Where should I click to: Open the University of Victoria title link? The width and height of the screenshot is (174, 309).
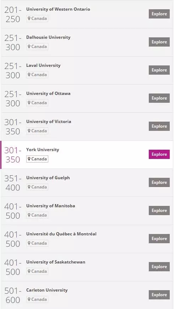tap(49, 122)
